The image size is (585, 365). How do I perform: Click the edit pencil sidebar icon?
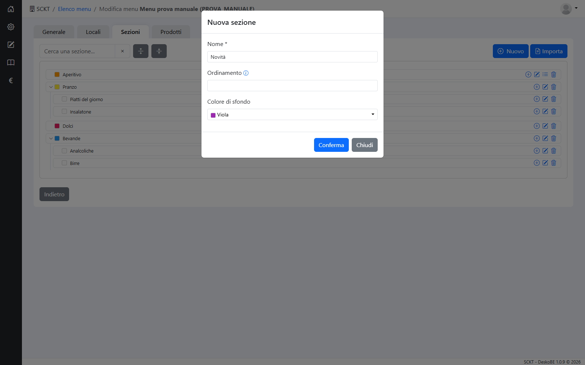(11, 45)
